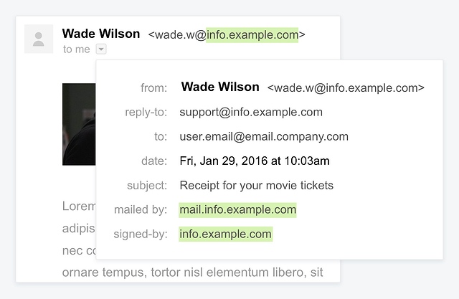This screenshot has width=459, height=299.
Task: Click the 'signed-by:' label
Action: click(x=141, y=234)
